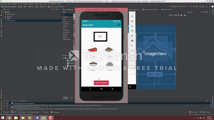Click the emulator power button
214x120 pixels.
pyautogui.click(x=132, y=16)
